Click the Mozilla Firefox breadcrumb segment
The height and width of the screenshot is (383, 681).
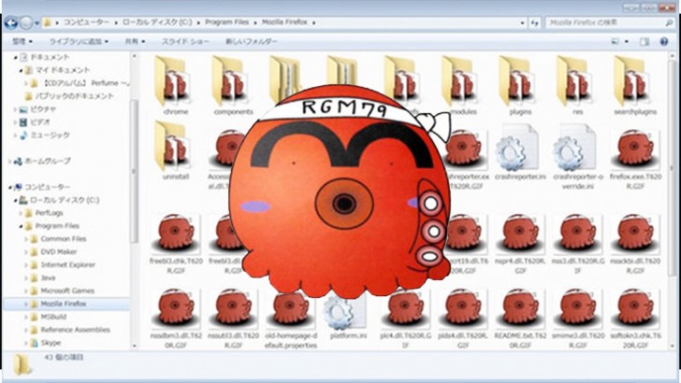(x=284, y=22)
